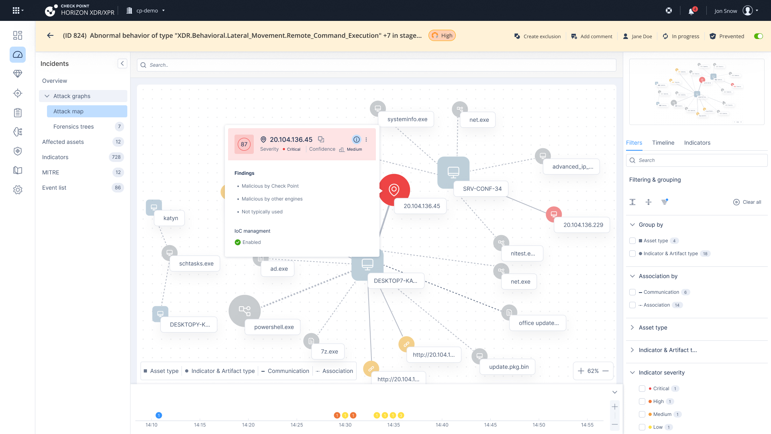Click the back arrow beside incident title
The image size is (771, 434).
50,35
